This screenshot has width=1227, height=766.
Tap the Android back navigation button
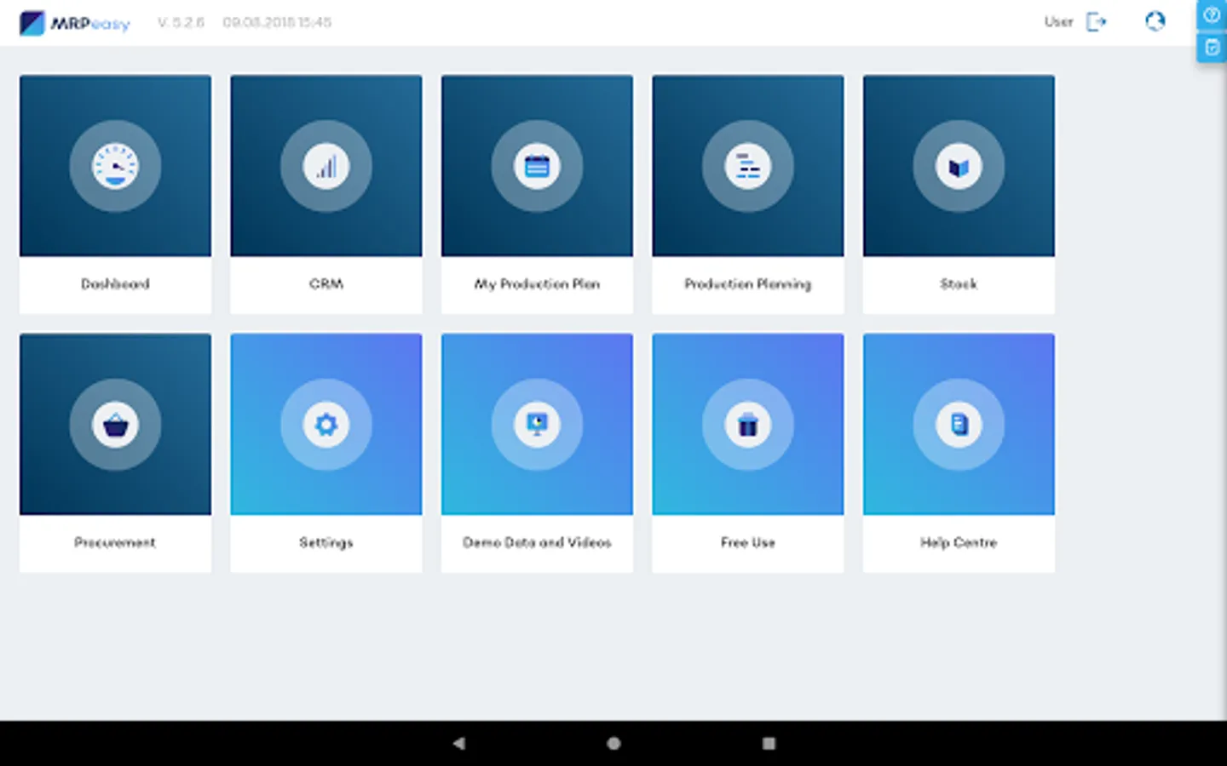pos(458,743)
